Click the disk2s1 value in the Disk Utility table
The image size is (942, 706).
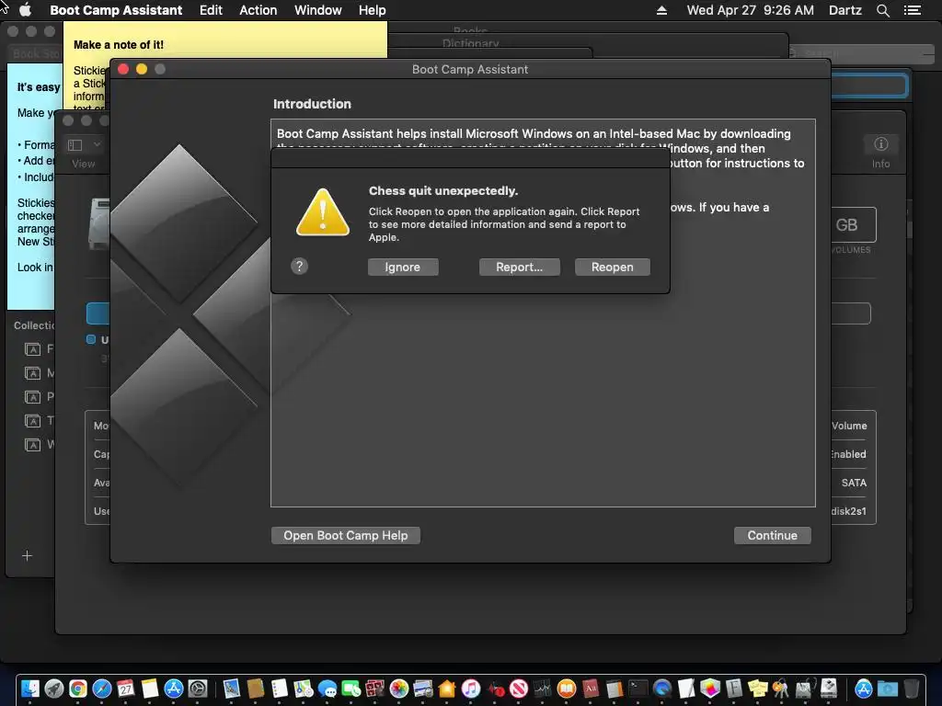(848, 511)
